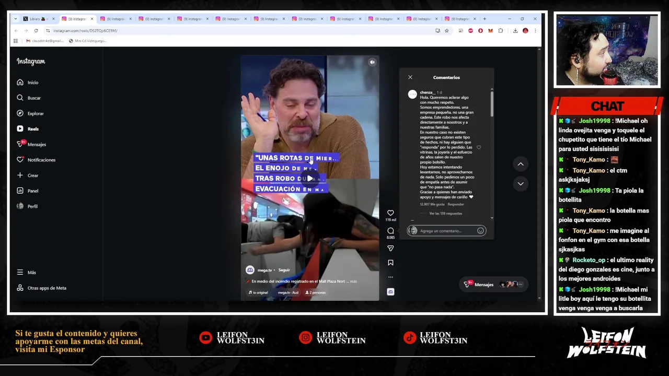
Task: Expand caption with más link
Action: point(353,281)
